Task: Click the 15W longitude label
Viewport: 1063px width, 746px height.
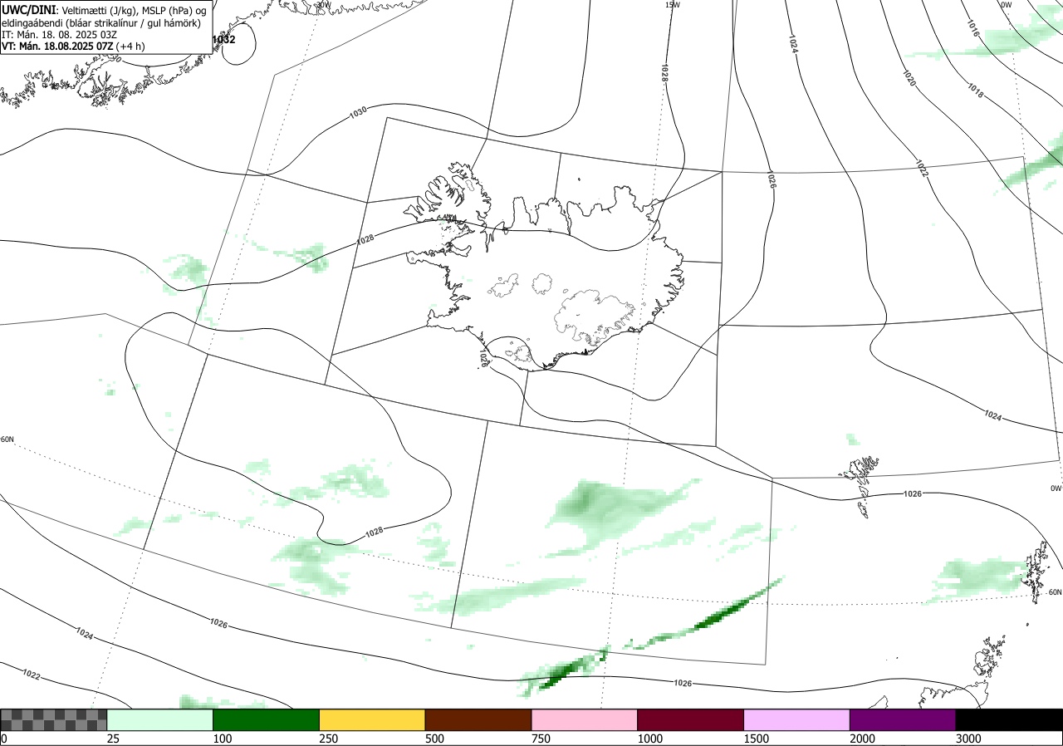Action: click(x=672, y=5)
